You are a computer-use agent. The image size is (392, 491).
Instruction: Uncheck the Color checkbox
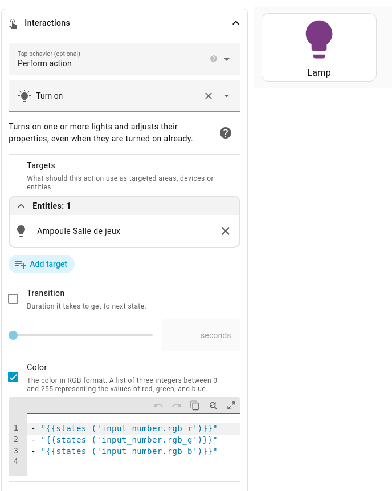pyautogui.click(x=13, y=376)
